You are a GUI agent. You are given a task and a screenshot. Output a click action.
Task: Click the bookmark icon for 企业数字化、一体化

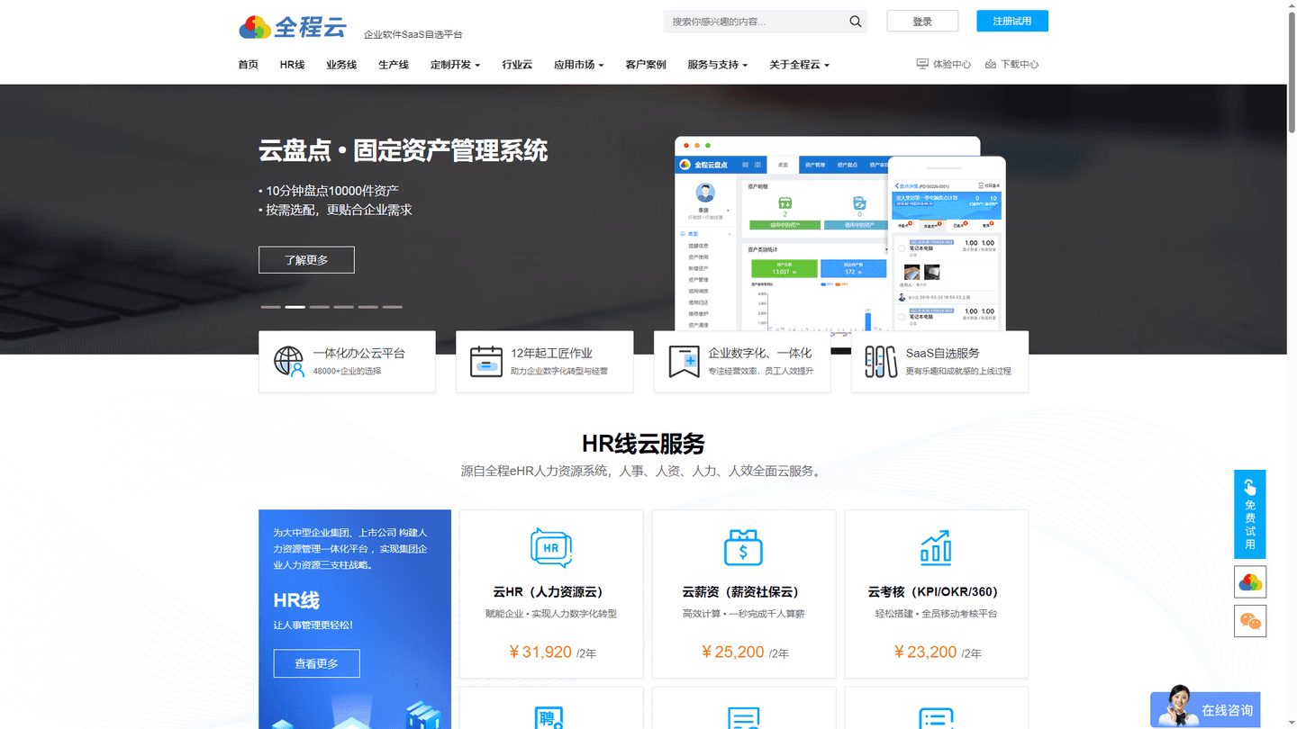(685, 362)
